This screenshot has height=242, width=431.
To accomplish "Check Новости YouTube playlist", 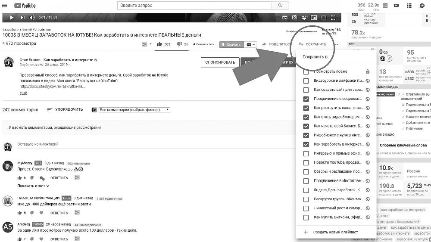I will click(x=306, y=163).
